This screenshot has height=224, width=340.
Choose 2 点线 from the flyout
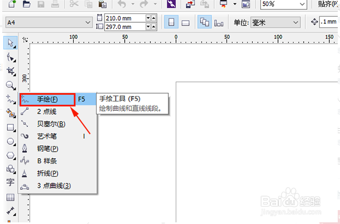pyautogui.click(x=58, y=111)
